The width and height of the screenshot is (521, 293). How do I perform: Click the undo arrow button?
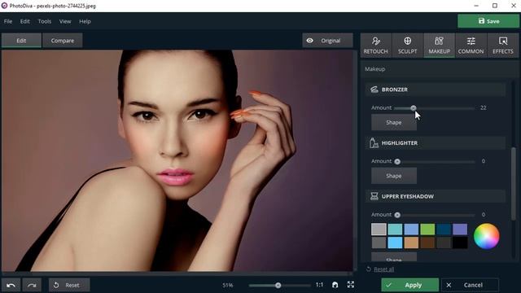[x=11, y=285]
